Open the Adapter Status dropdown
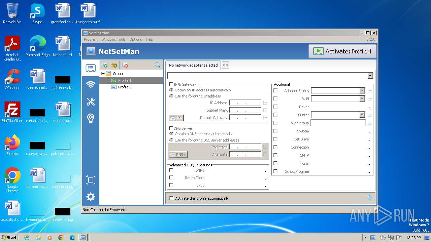Image resolution: width=431 pixels, height=242 pixels. point(362,90)
